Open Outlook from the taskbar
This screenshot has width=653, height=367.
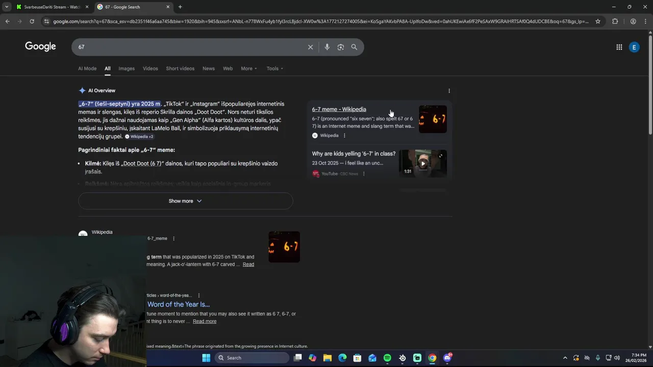pyautogui.click(x=372, y=358)
